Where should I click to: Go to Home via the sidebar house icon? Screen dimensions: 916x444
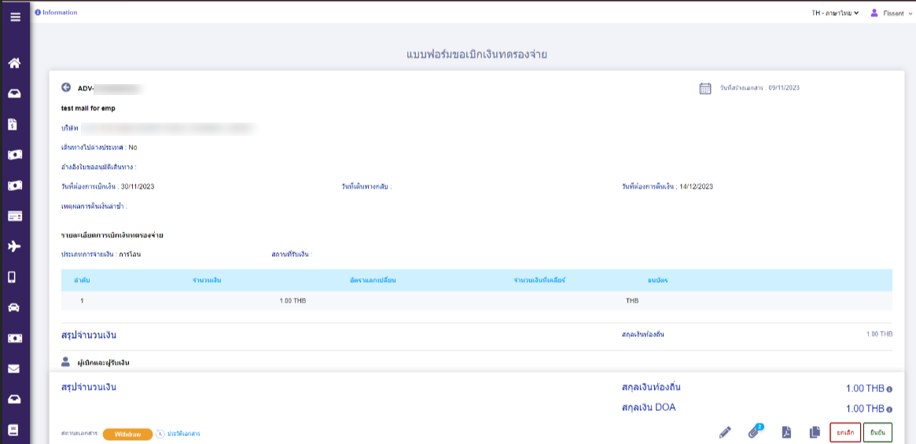(x=14, y=64)
